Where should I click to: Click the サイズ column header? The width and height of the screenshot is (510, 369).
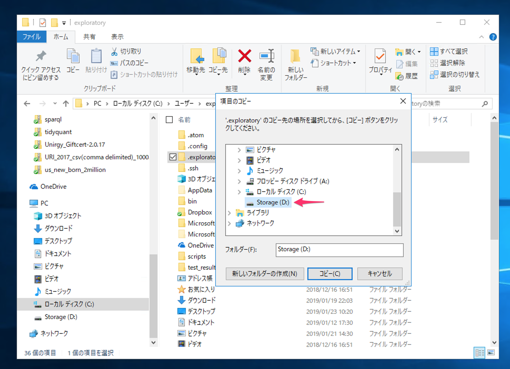coord(440,120)
